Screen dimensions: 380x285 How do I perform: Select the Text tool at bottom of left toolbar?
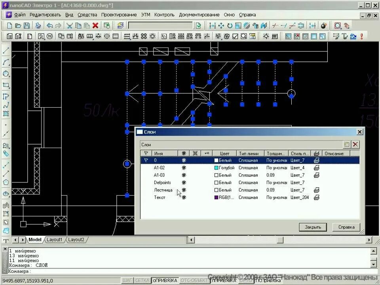click(x=6, y=241)
